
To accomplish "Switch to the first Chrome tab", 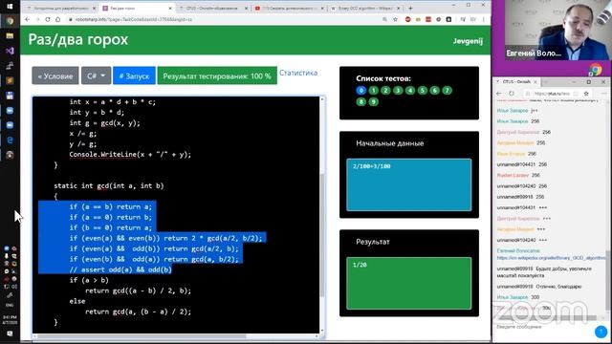I will [60, 8].
